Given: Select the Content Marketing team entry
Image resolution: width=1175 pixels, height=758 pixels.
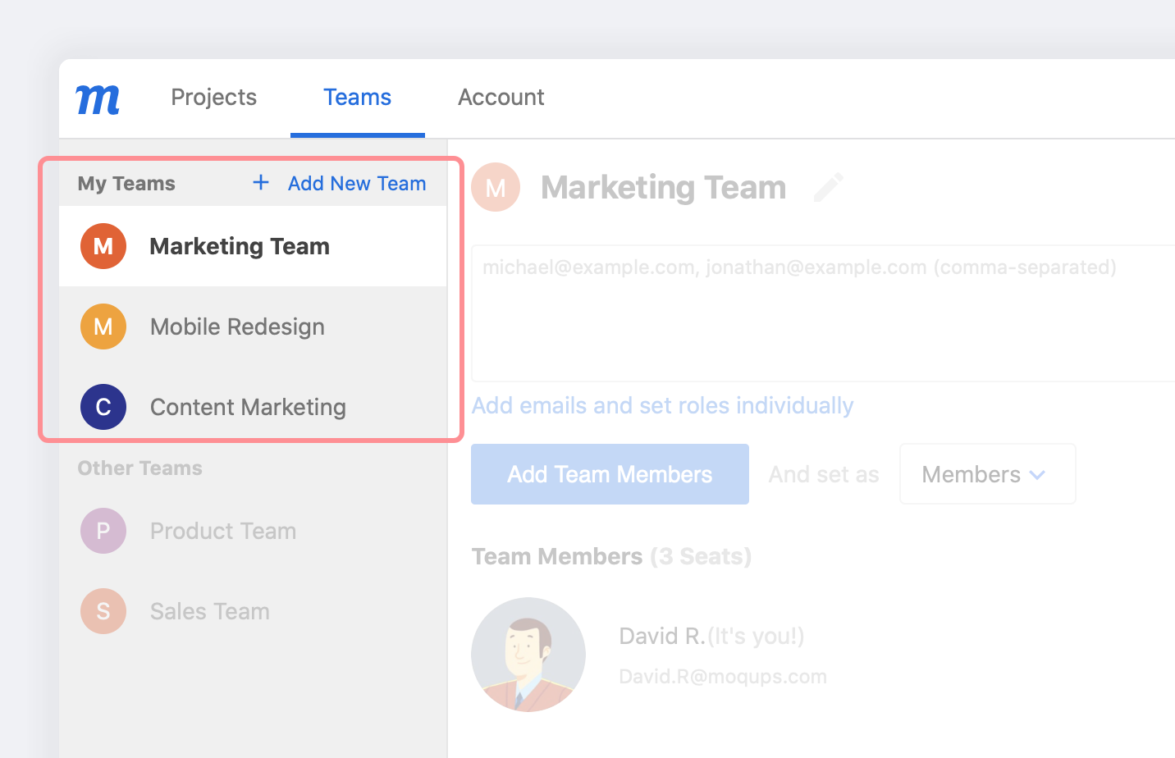Looking at the screenshot, I should coord(247,406).
